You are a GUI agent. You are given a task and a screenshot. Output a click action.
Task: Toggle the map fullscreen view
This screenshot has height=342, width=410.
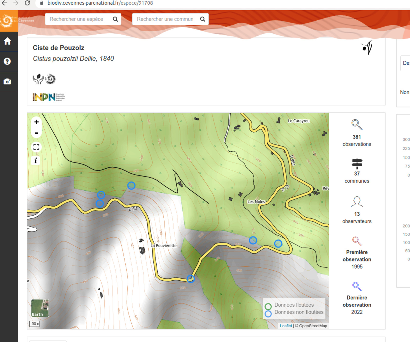(x=36, y=147)
